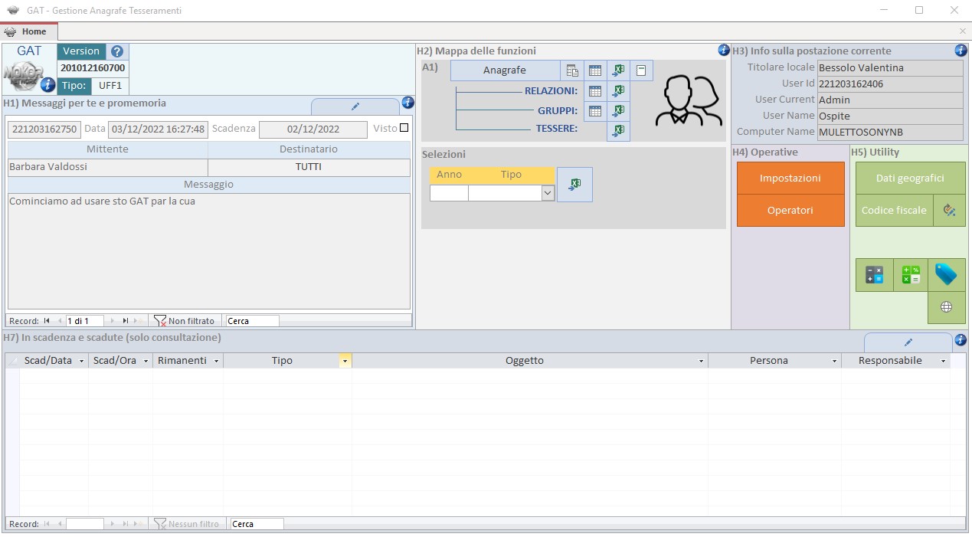Export RELAZIONI to Excel
The height and width of the screenshot is (537, 972).
pyautogui.click(x=618, y=91)
